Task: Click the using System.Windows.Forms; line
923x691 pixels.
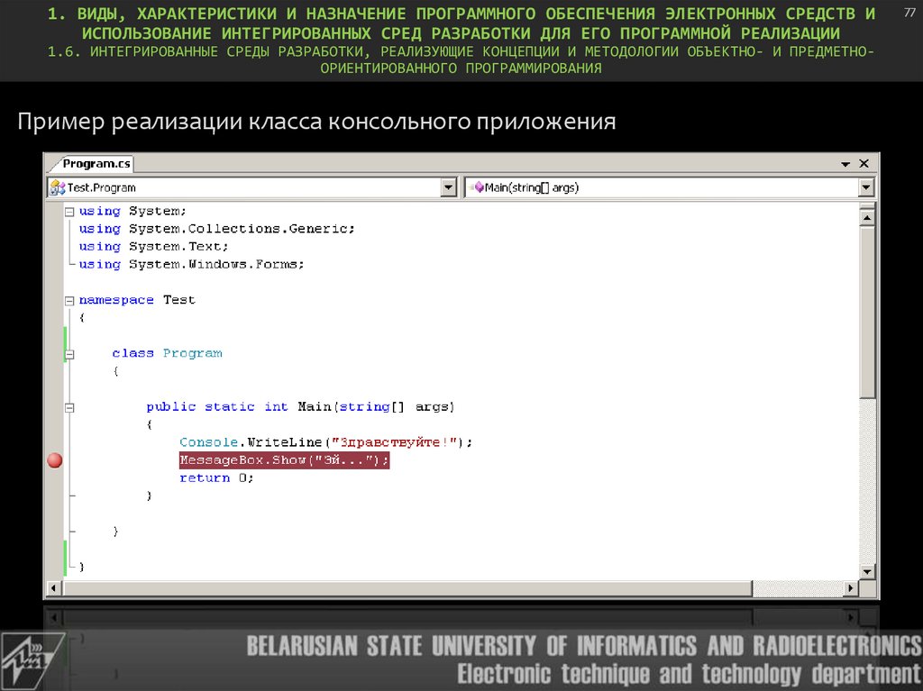Action: pyautogui.click(x=191, y=264)
